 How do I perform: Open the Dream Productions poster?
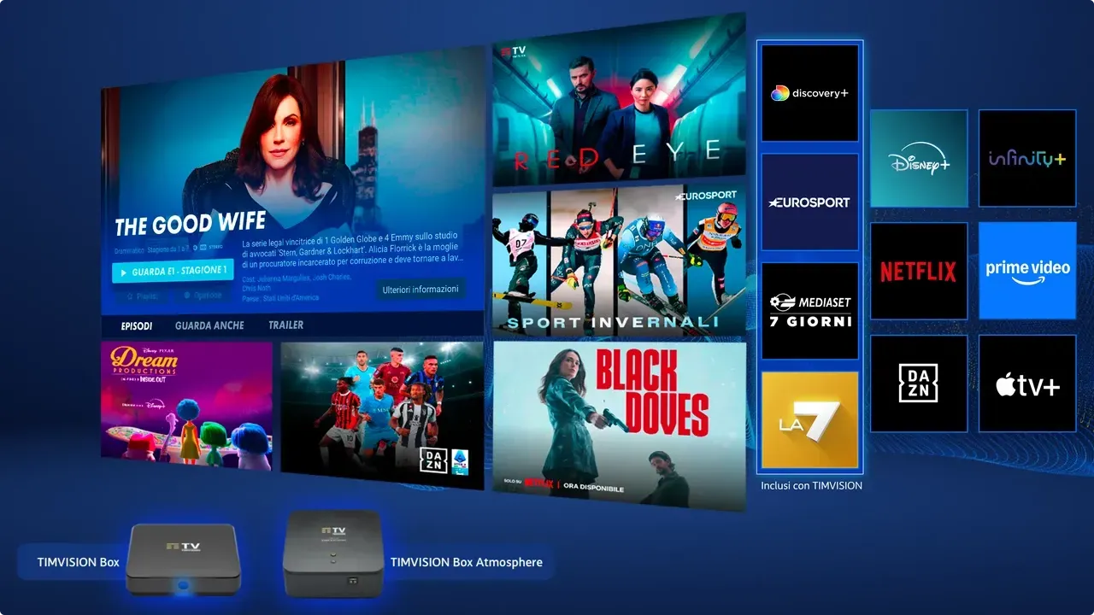coord(186,406)
